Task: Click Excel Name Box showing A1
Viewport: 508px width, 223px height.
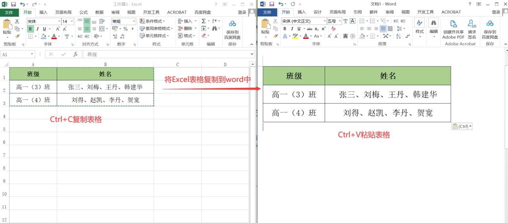Action: pyautogui.click(x=18, y=54)
